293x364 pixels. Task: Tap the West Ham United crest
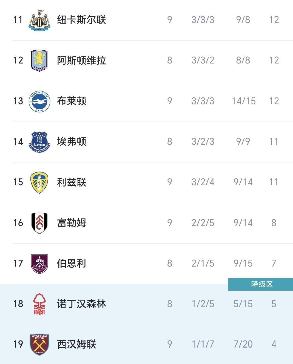pyautogui.click(x=39, y=344)
